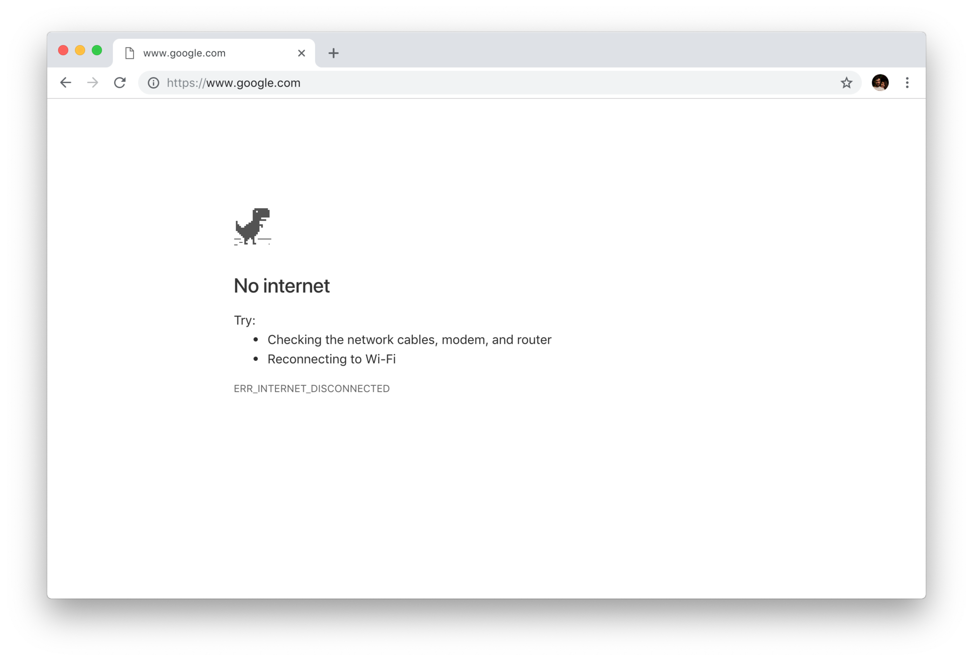Open the profile avatar menu
This screenshot has width=973, height=661.
click(x=880, y=83)
